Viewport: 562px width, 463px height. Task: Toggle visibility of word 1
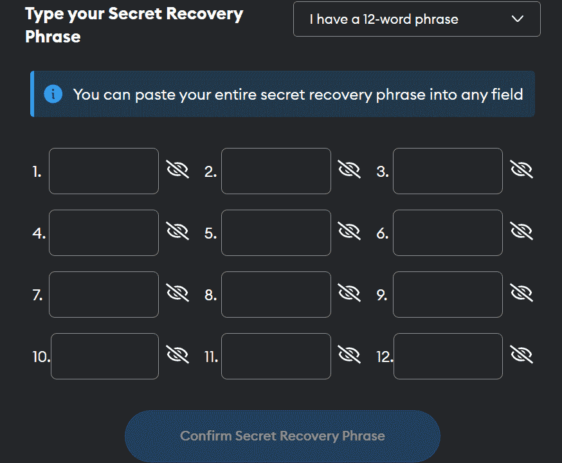click(177, 170)
